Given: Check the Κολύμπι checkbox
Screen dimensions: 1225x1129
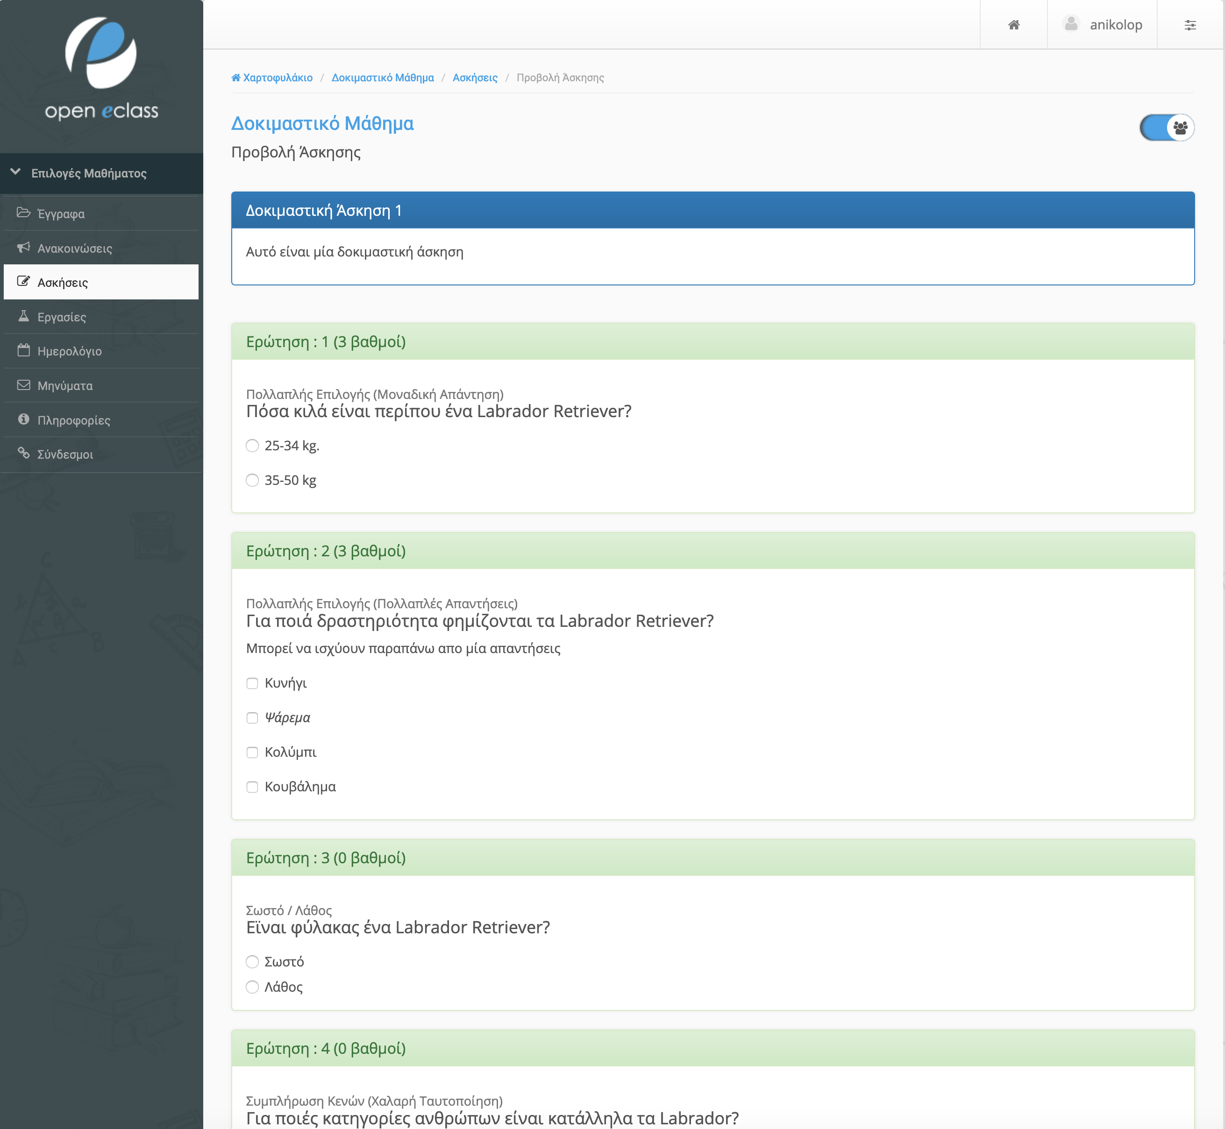Looking at the screenshot, I should coord(252,752).
